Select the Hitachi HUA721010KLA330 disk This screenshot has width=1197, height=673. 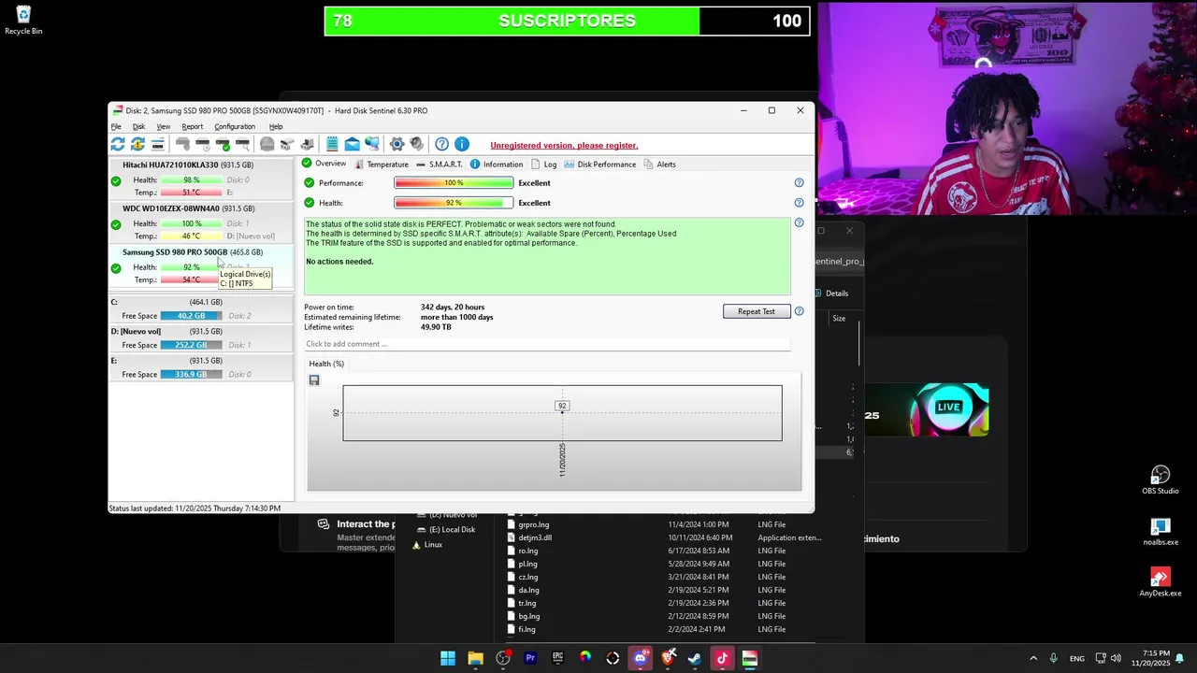[x=201, y=179]
